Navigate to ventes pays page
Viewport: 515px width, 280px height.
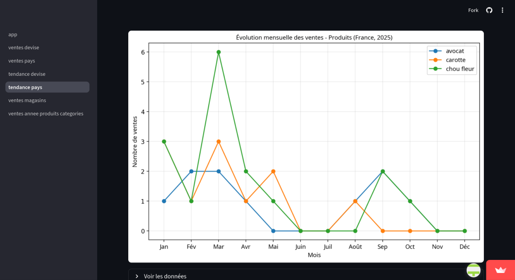[22, 61]
